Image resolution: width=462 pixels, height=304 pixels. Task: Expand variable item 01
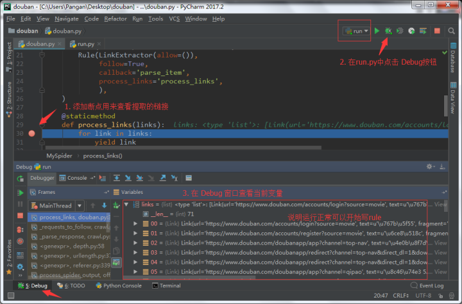pos(135,234)
